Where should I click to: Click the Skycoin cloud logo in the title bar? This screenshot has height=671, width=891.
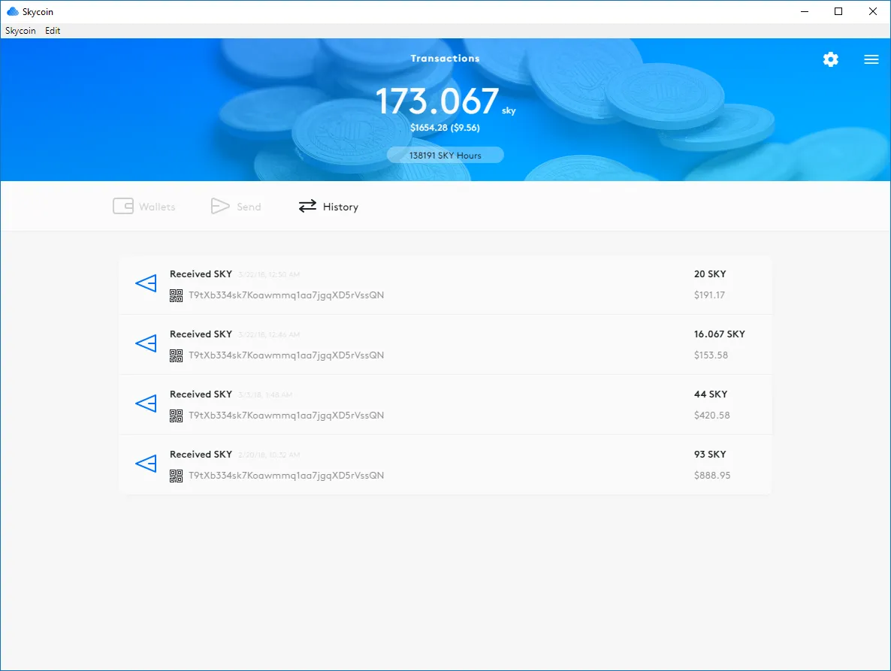click(x=13, y=11)
